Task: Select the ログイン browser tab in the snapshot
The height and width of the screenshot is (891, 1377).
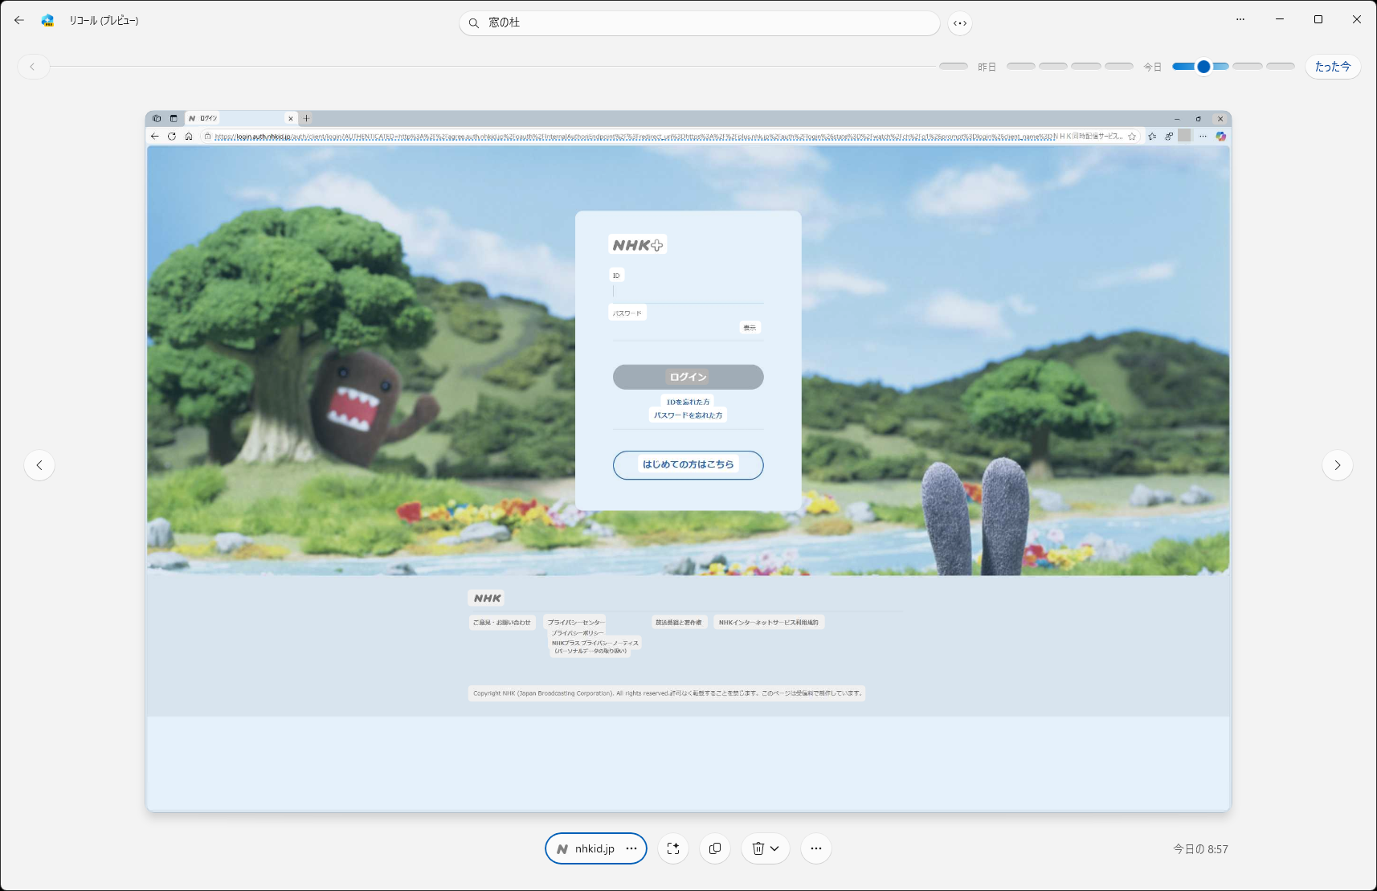Action: (x=241, y=118)
